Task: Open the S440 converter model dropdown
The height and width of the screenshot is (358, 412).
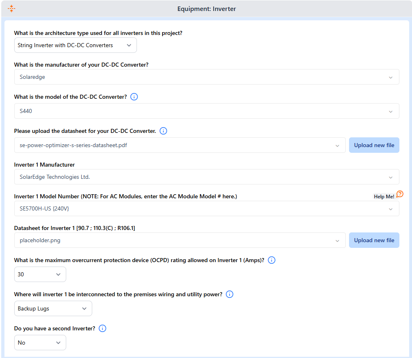Action: tap(206, 111)
